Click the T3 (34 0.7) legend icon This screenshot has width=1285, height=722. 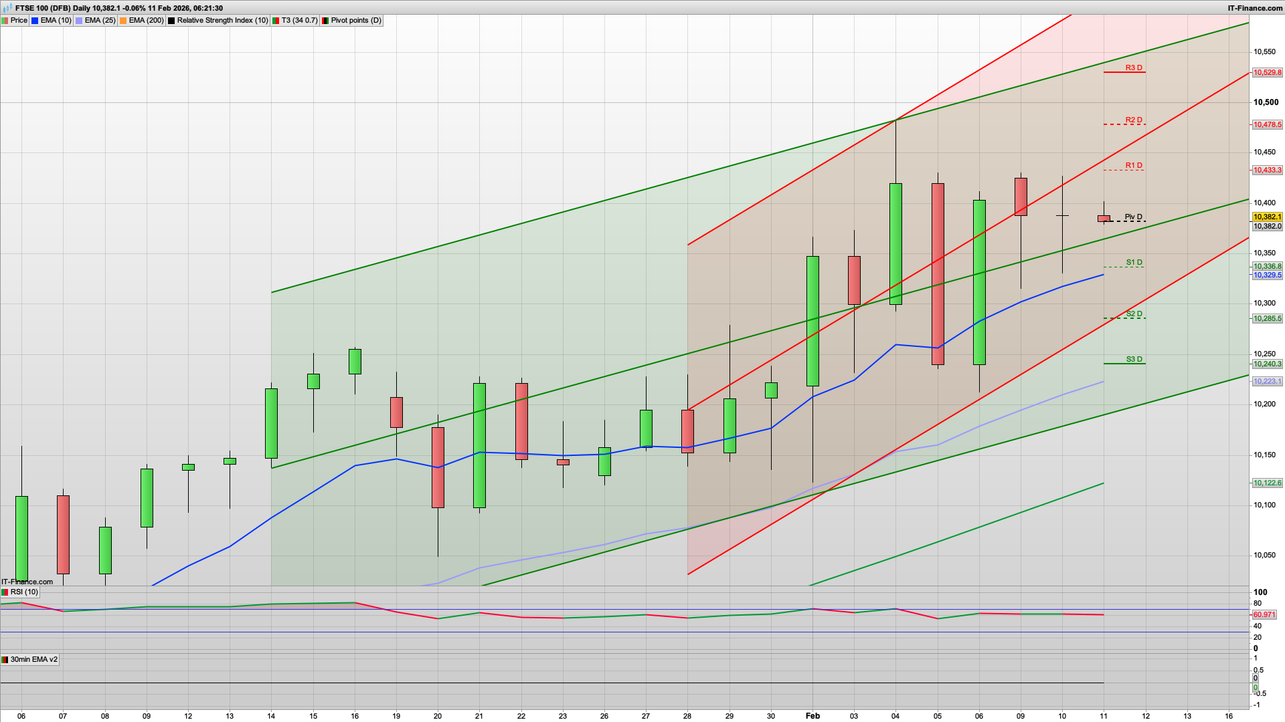click(x=275, y=20)
